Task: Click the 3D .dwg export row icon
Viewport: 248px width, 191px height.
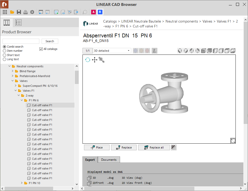Action: click(89, 178)
